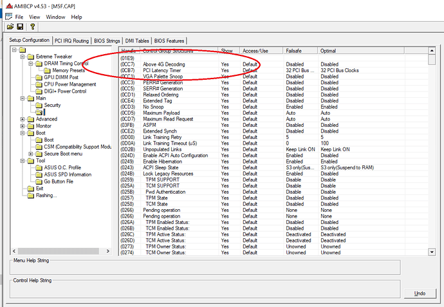Screen dimensions: 444x307
Task: Click the Failsafe column header
Action: tap(300, 51)
